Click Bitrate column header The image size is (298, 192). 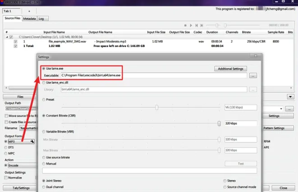tap(246, 32)
